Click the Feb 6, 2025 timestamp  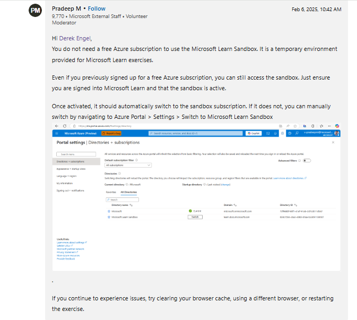point(317,10)
